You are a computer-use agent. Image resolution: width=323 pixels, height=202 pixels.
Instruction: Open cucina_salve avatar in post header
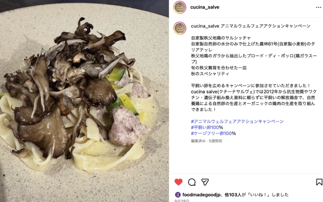tap(180, 7)
